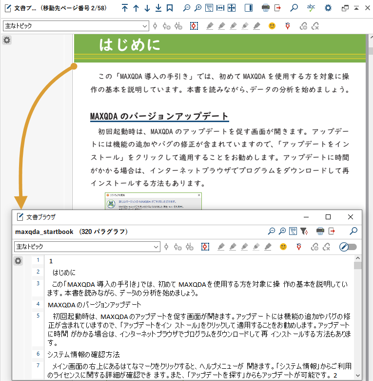373x381 pixels.
Task: Code with multiple codes in lower window
Action: click(189, 247)
